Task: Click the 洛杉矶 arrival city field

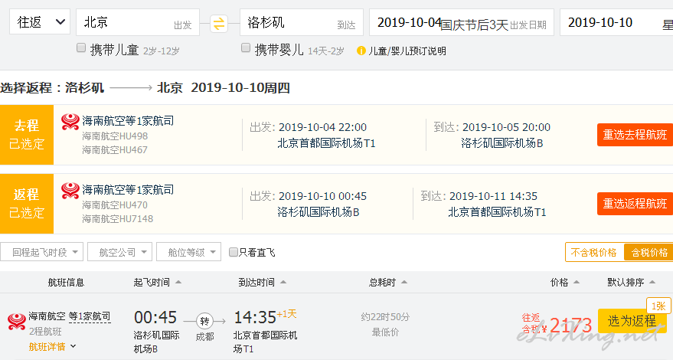Action: click(x=302, y=22)
